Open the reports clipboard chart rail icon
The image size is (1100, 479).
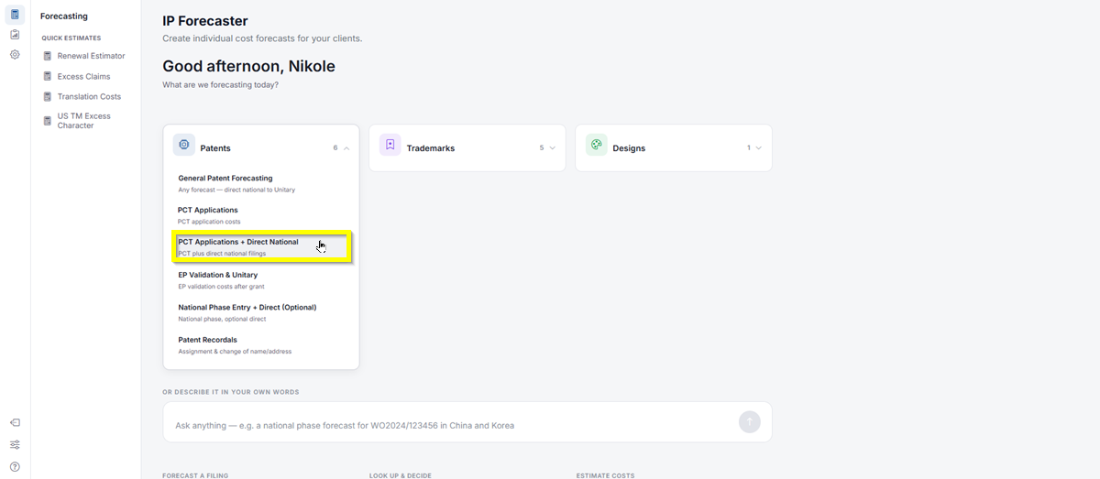[15, 35]
